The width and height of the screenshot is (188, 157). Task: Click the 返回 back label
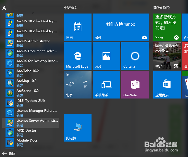(x=12, y=153)
